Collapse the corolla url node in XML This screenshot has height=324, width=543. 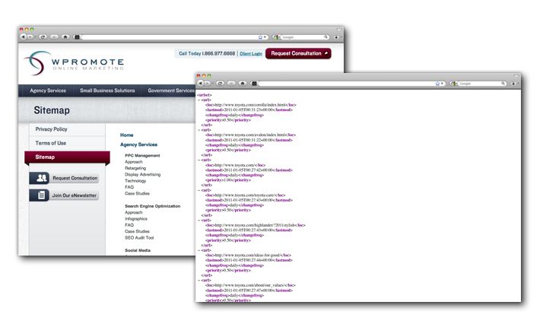[x=198, y=100]
